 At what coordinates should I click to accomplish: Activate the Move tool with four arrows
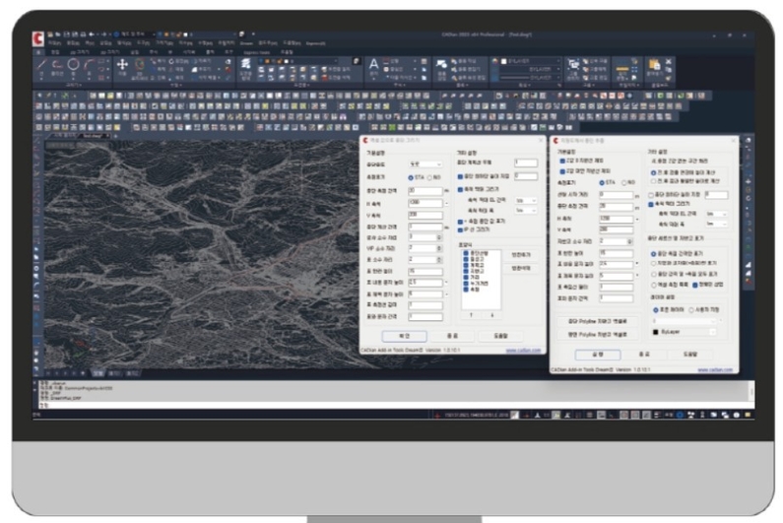tap(122, 64)
